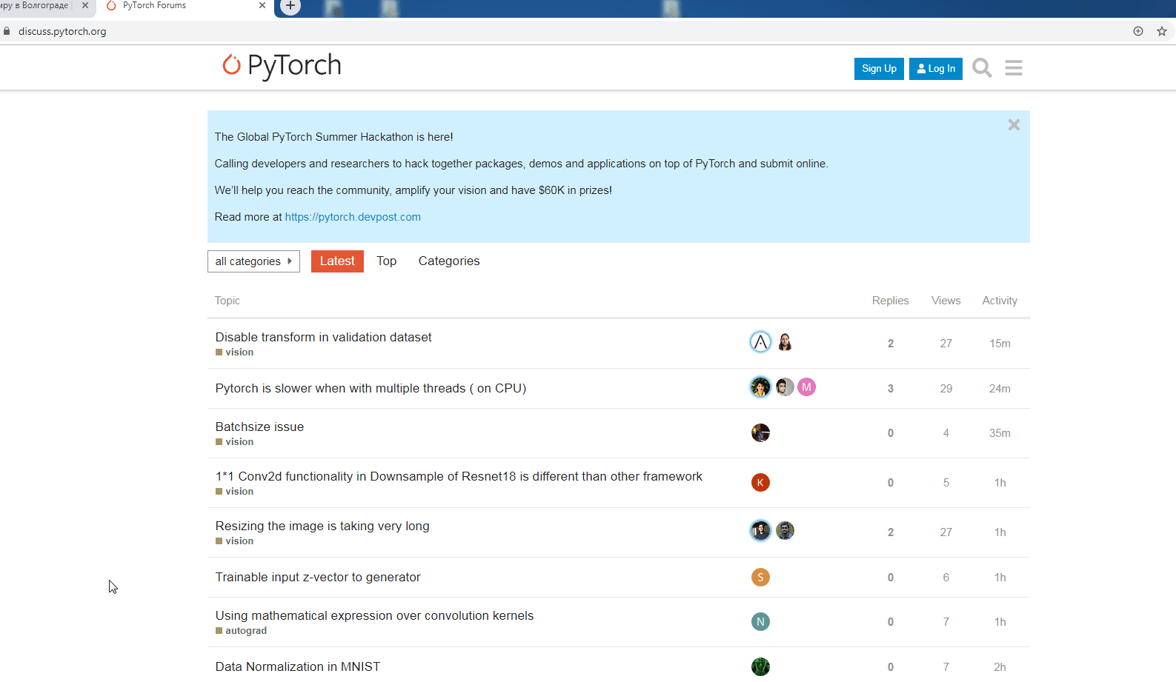
Task: Click the orange S user avatar
Action: click(760, 578)
